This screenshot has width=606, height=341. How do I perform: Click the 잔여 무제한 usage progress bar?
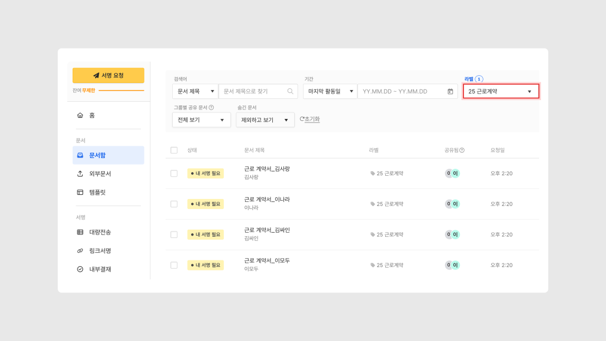pos(121,91)
